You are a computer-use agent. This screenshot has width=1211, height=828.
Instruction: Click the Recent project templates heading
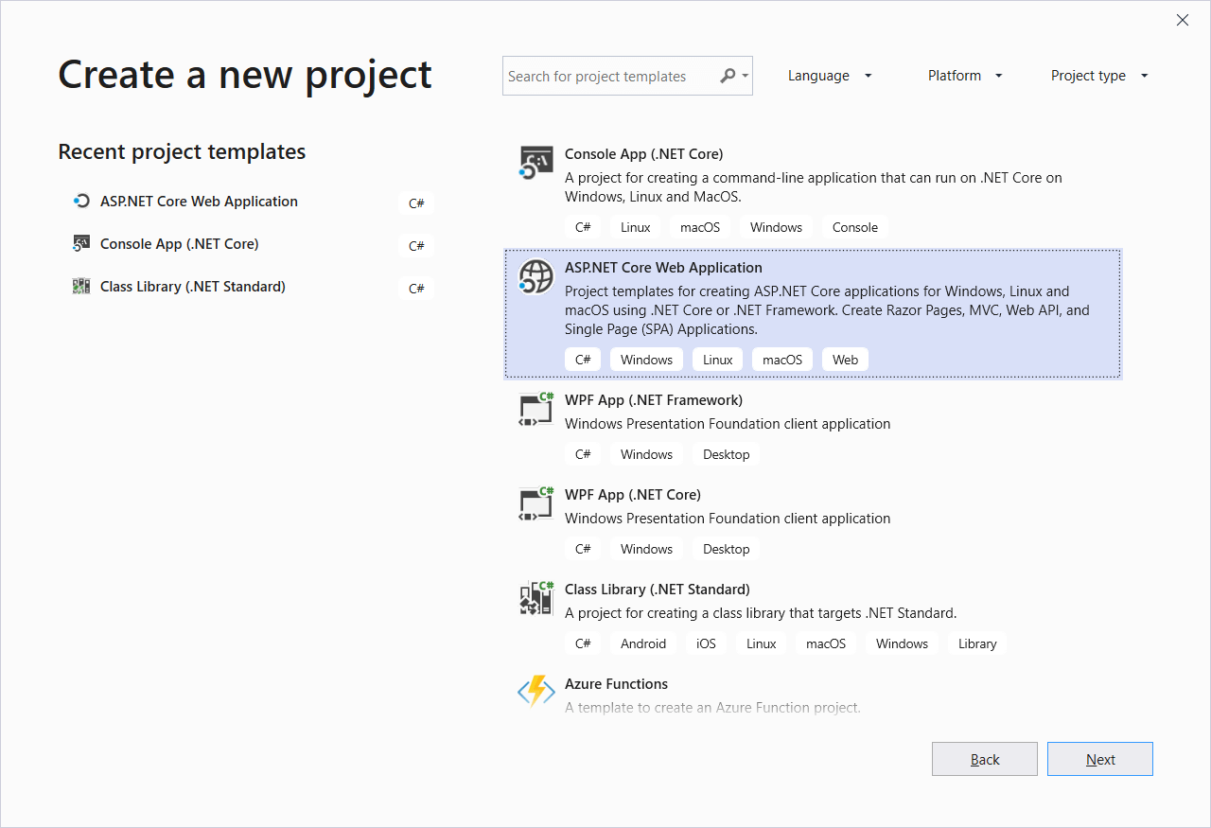182,151
